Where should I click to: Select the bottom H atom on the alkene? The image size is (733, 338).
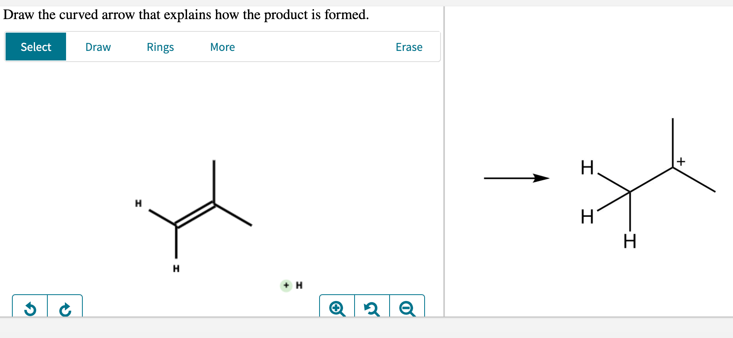pos(176,268)
